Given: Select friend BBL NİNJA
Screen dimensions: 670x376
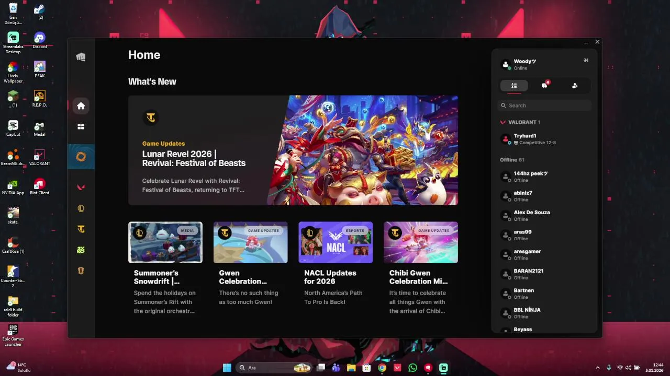Looking at the screenshot, I should [x=544, y=313].
